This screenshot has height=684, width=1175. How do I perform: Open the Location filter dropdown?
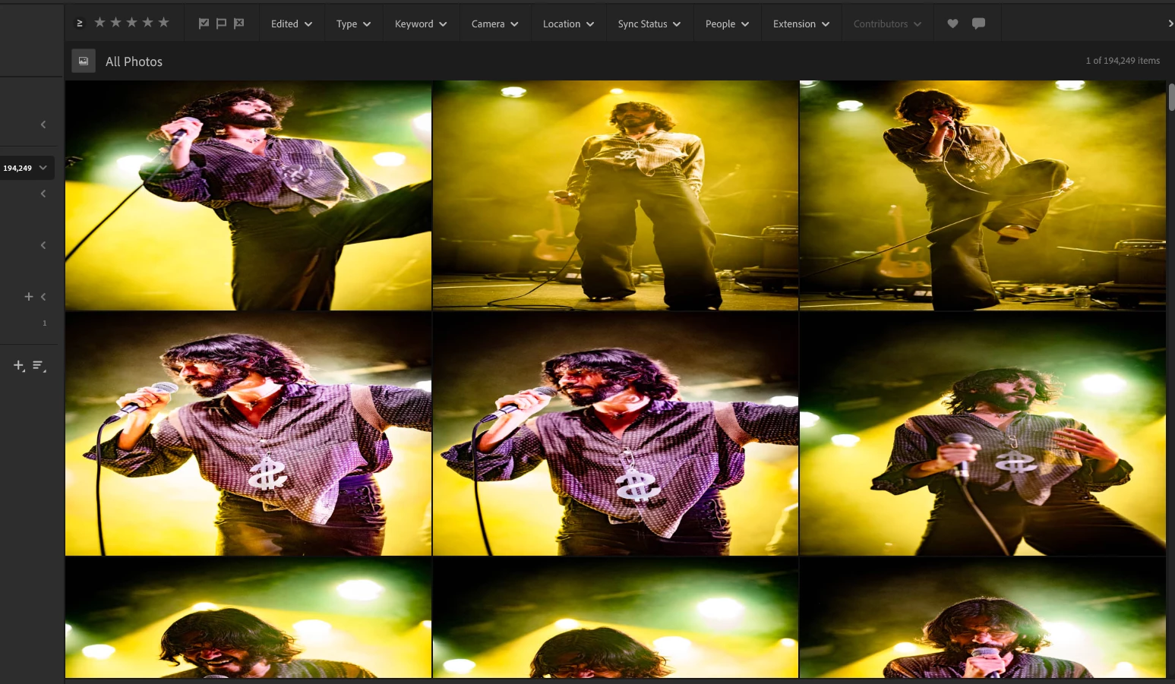(x=568, y=24)
